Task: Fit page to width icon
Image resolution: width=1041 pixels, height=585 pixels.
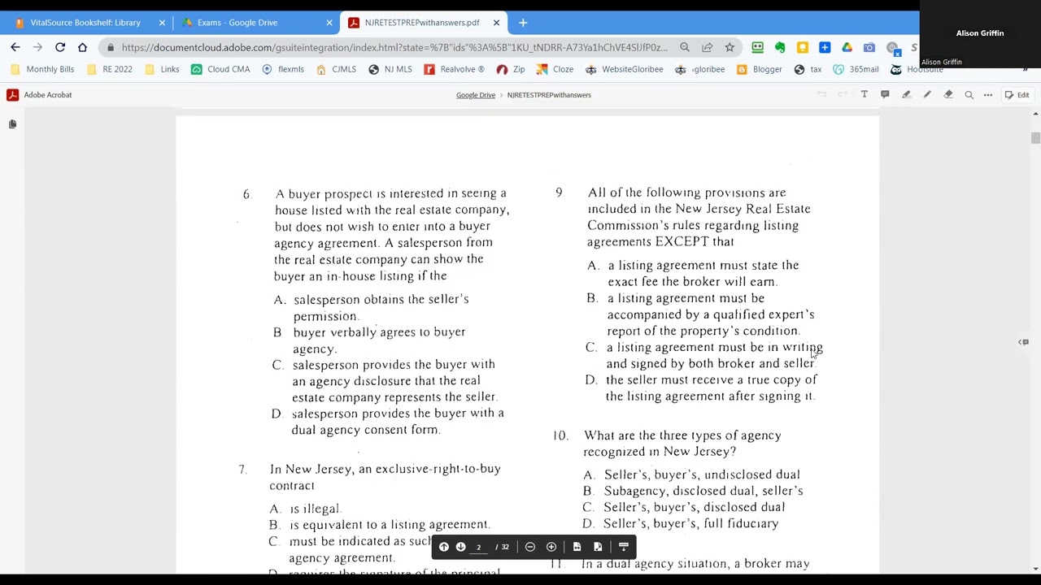Action: 577,547
